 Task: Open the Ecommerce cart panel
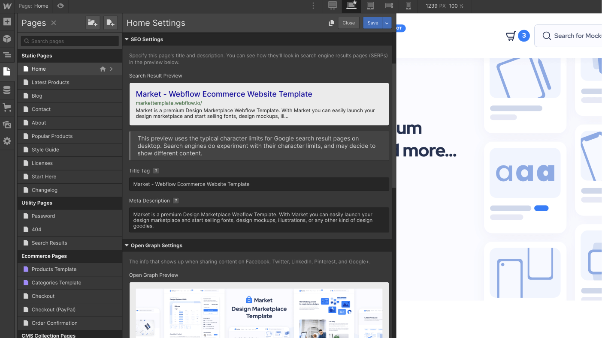click(7, 107)
